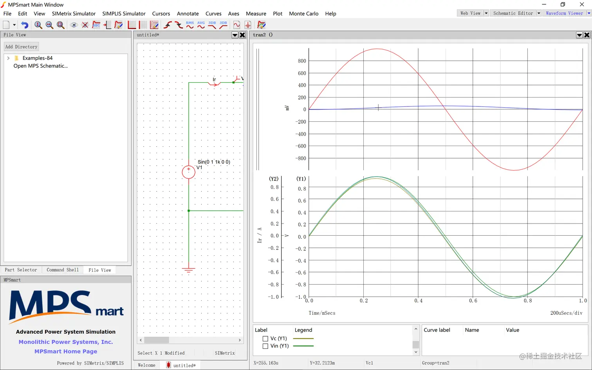The height and width of the screenshot is (370, 592).
Task: Open the Schematic Editor dropdown arrow
Action: (539, 13)
